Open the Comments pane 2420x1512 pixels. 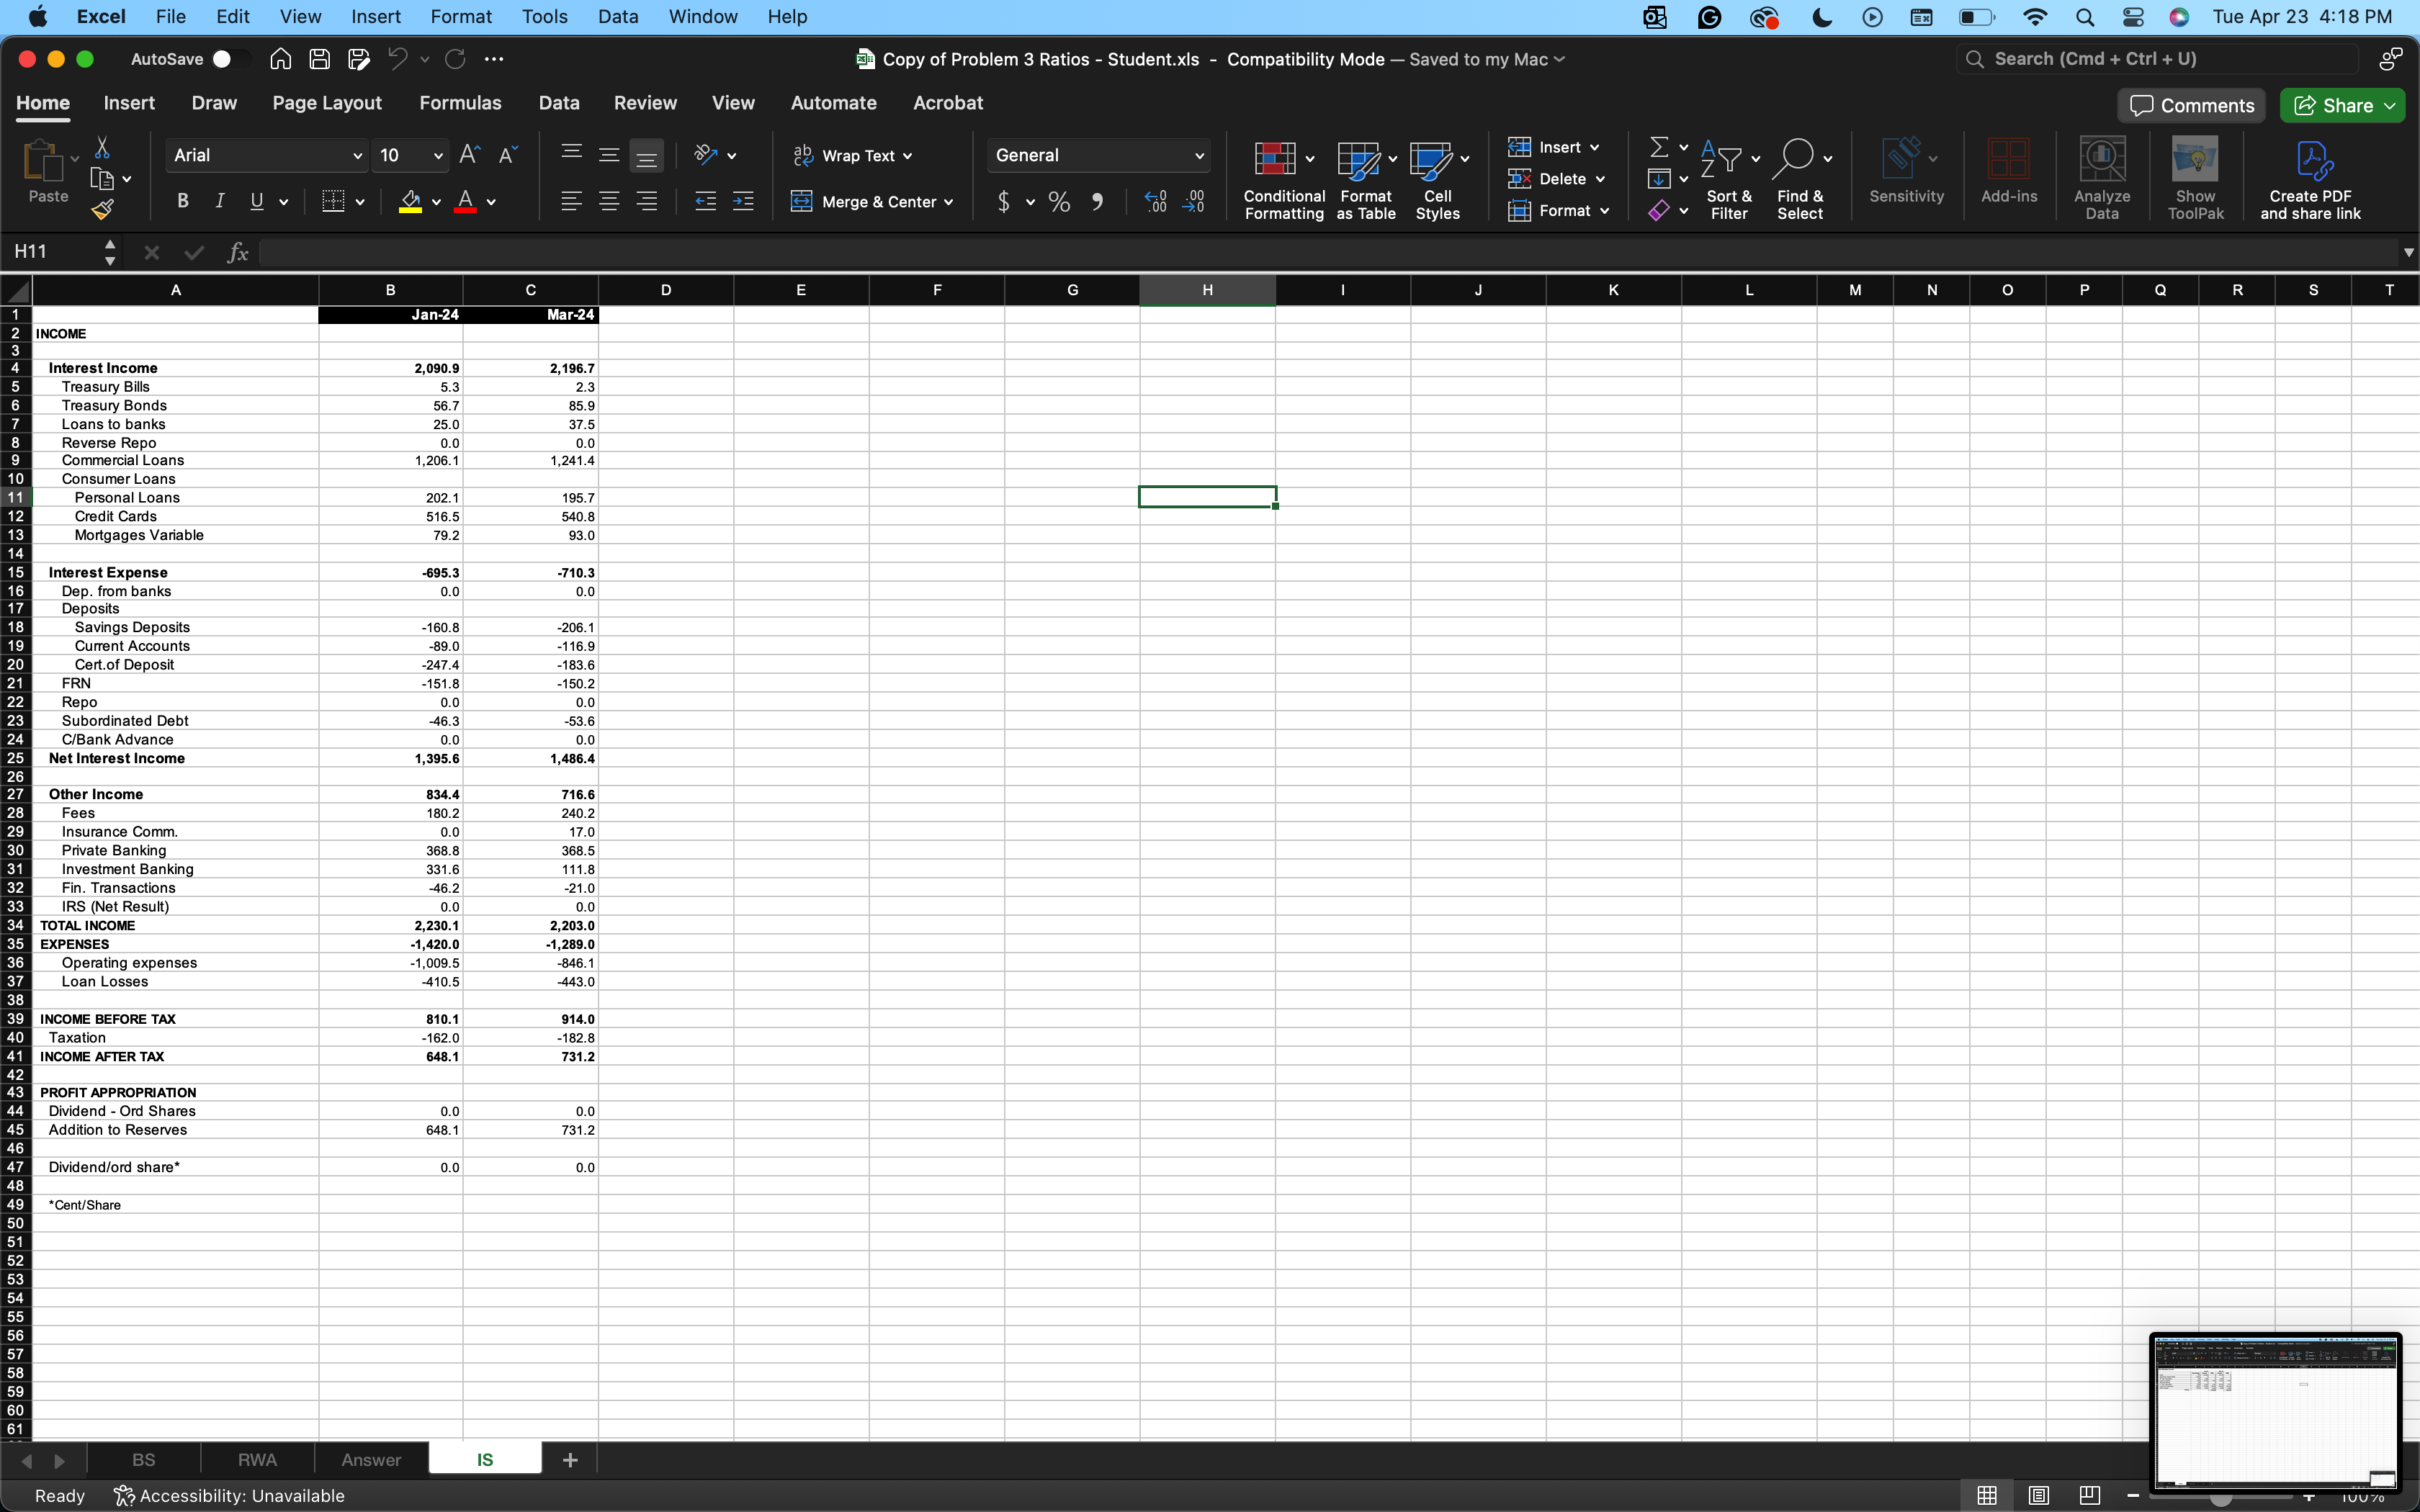(x=2191, y=105)
